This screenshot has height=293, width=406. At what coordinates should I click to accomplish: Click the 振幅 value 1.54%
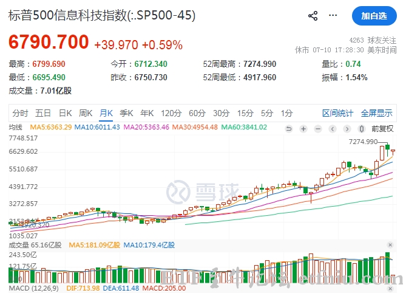point(357,77)
